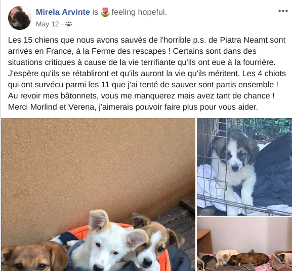Click the friends audience privacy icon
The height and width of the screenshot is (271, 292).
coord(69,24)
